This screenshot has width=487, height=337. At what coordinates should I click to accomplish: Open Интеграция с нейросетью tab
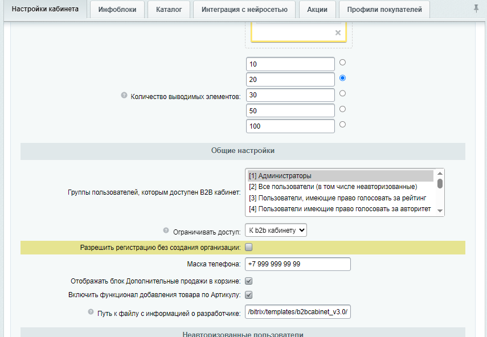(244, 10)
